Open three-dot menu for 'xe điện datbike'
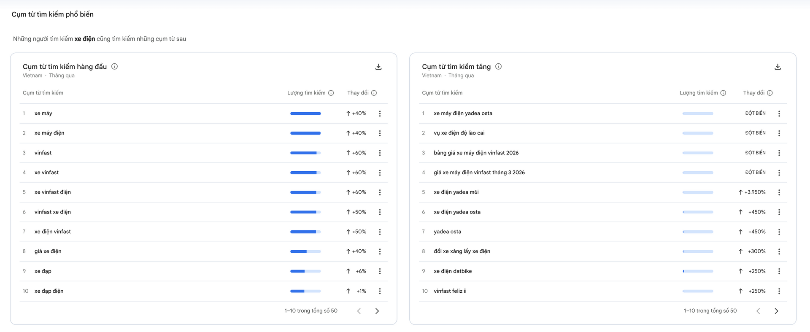The width and height of the screenshot is (810, 332). (779, 271)
